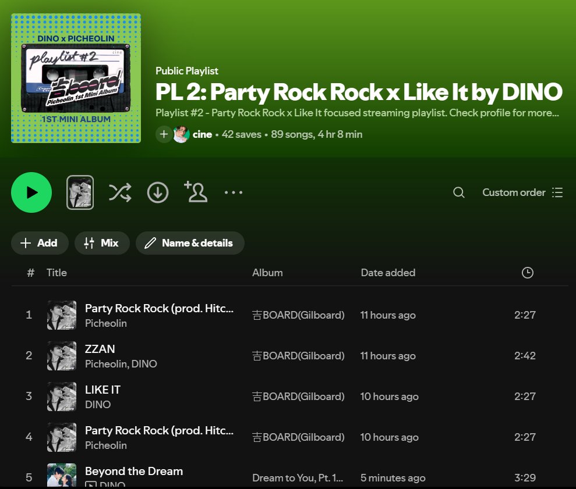Click the plus icon beside cine's avatar
Screen dimensions: 576x489
point(164,134)
